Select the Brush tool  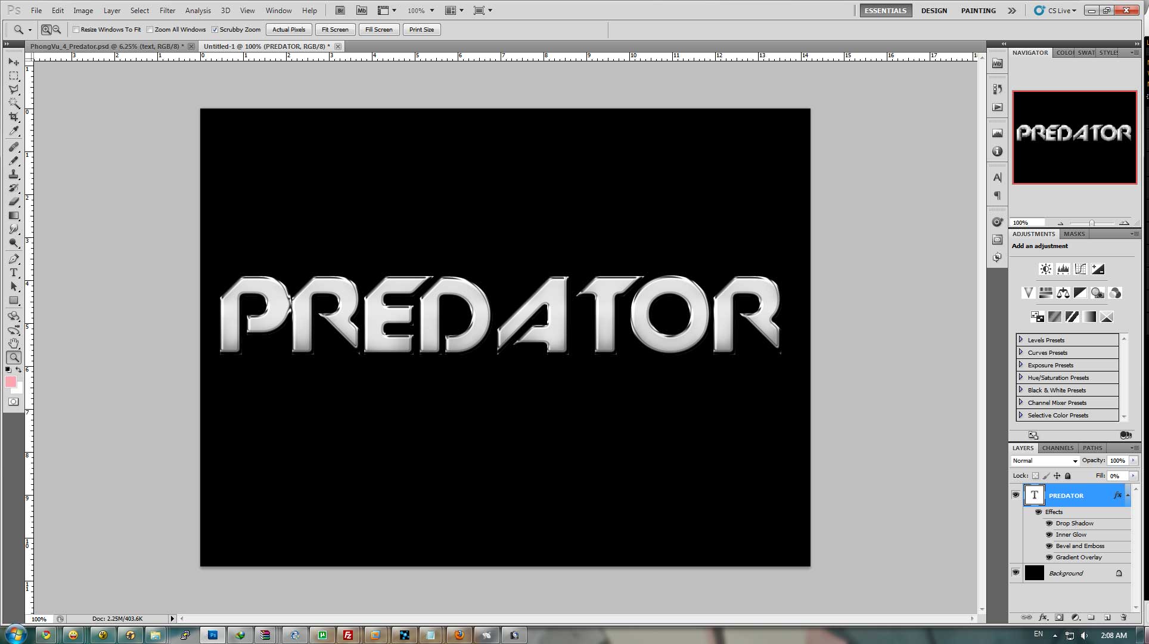[14, 160]
